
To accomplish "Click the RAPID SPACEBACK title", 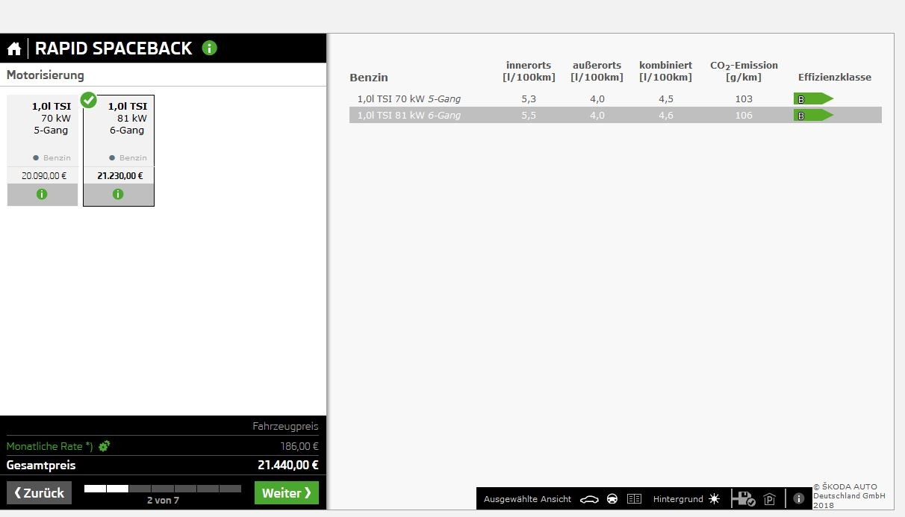I will [113, 48].
